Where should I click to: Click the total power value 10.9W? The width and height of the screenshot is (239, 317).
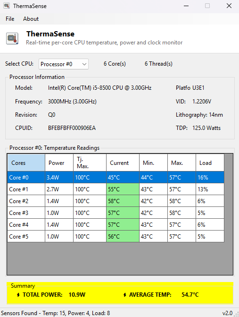77,295
